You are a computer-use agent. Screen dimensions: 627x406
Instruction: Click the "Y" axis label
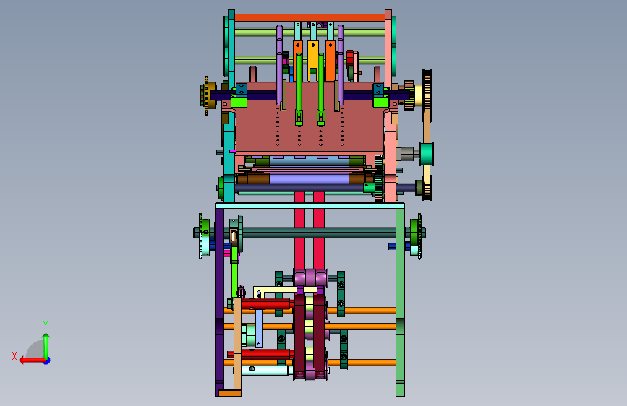tap(46, 325)
